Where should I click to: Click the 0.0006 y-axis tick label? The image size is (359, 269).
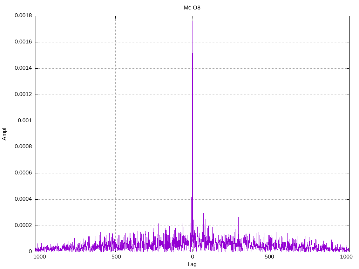23,173
